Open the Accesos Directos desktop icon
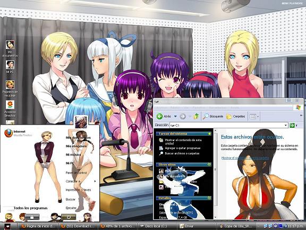The height and width of the screenshot is (230, 306). coord(10,109)
